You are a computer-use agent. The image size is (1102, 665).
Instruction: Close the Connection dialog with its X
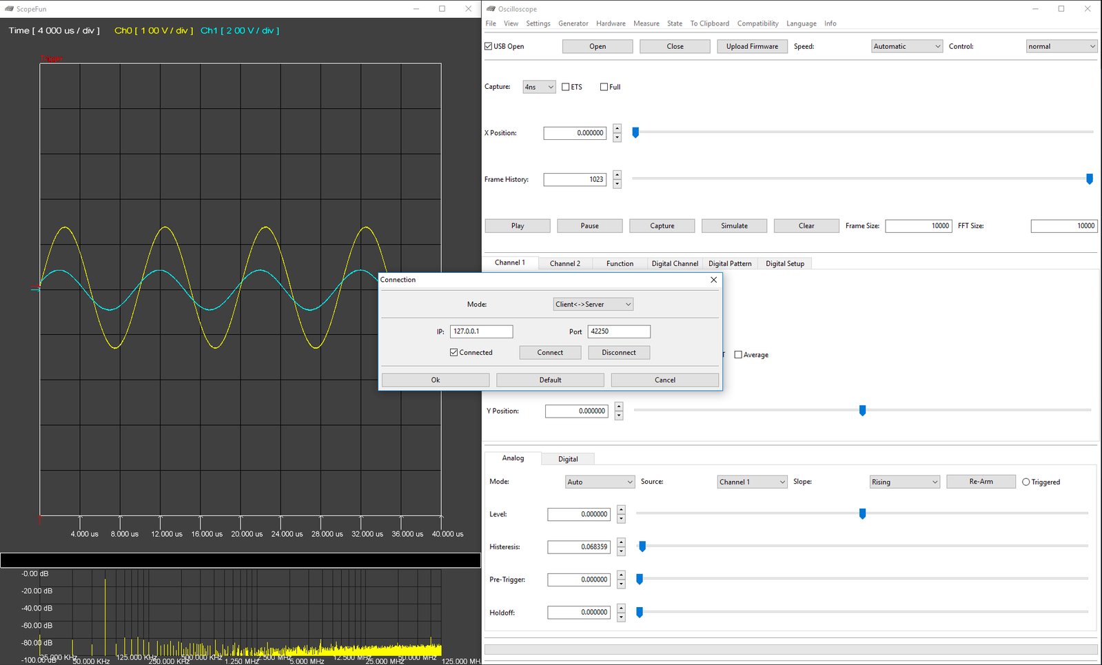[x=713, y=280]
